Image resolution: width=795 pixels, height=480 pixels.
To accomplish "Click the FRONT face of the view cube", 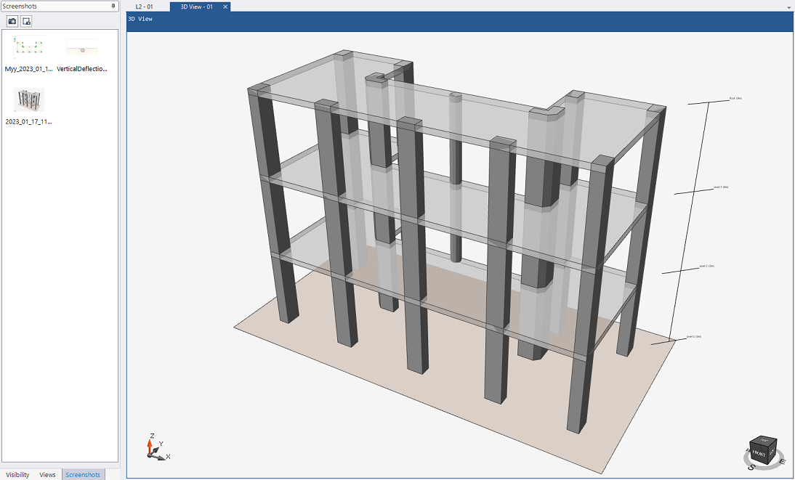I will click(x=760, y=454).
